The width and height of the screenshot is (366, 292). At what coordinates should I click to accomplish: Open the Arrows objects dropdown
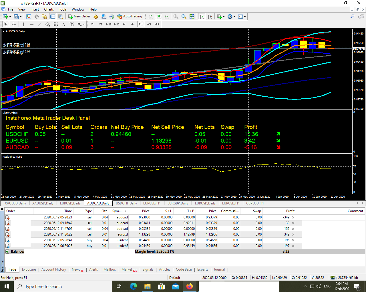tap(81, 25)
